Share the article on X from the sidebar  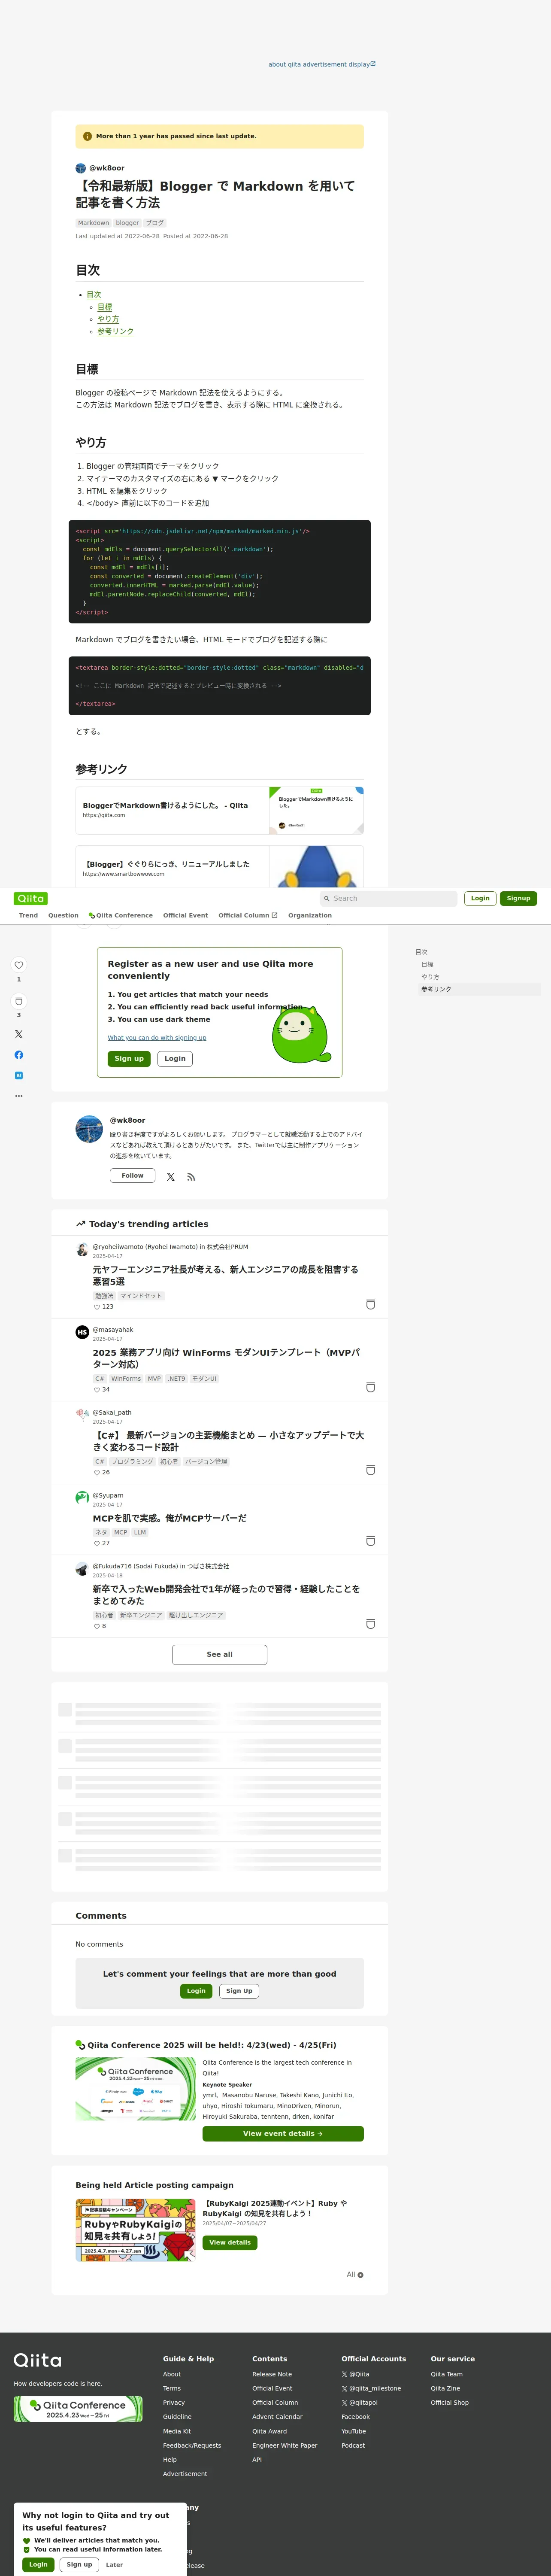(18, 1034)
